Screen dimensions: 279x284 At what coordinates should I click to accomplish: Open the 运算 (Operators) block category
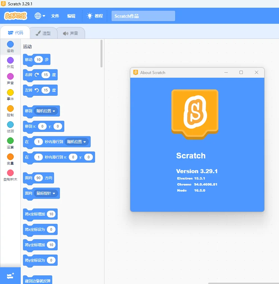click(10, 143)
